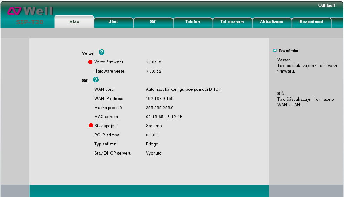Screen dimensions: 344x197
Task: Click the MAC address value 00-15-65-13-12-4B
Action: click(164, 117)
